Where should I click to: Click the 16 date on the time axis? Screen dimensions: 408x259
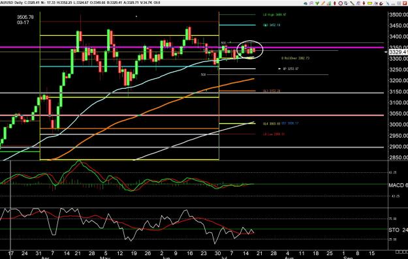tap(190, 253)
